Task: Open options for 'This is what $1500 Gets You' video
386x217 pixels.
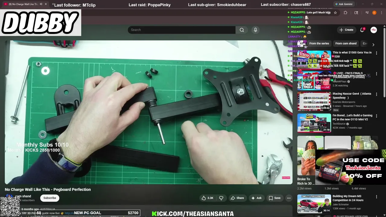Action: 376,53
